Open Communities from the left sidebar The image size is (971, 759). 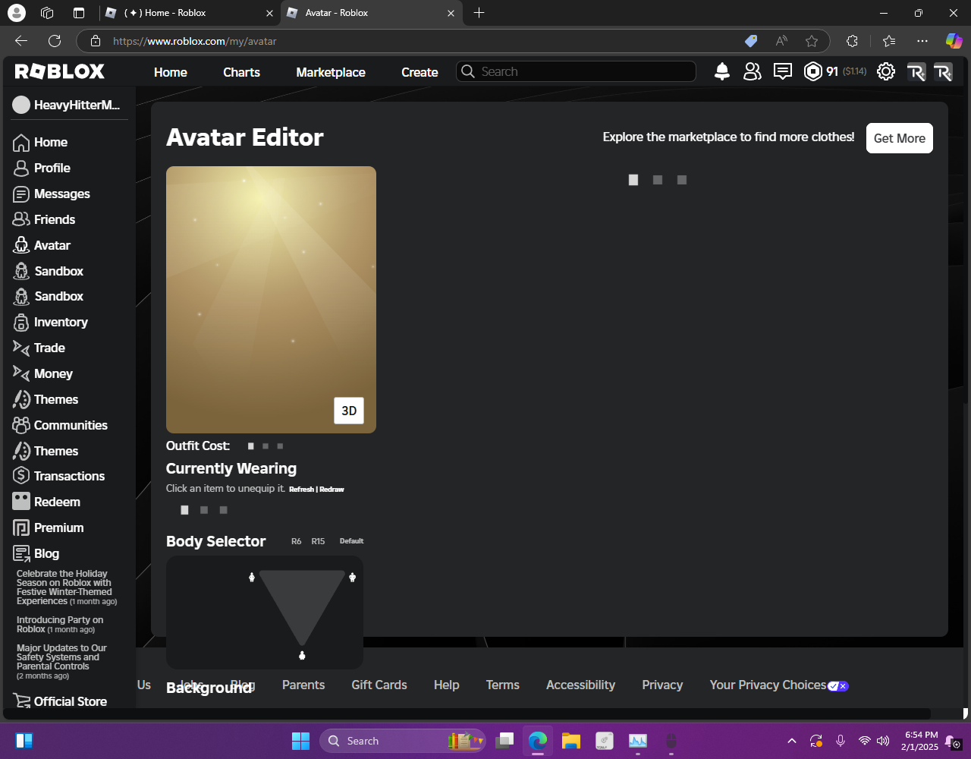tap(70, 425)
